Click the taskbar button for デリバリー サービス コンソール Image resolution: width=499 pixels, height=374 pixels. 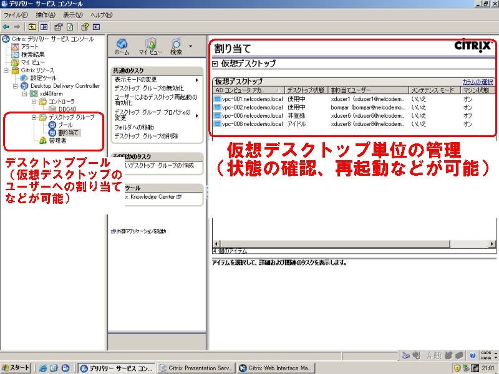click(x=117, y=368)
